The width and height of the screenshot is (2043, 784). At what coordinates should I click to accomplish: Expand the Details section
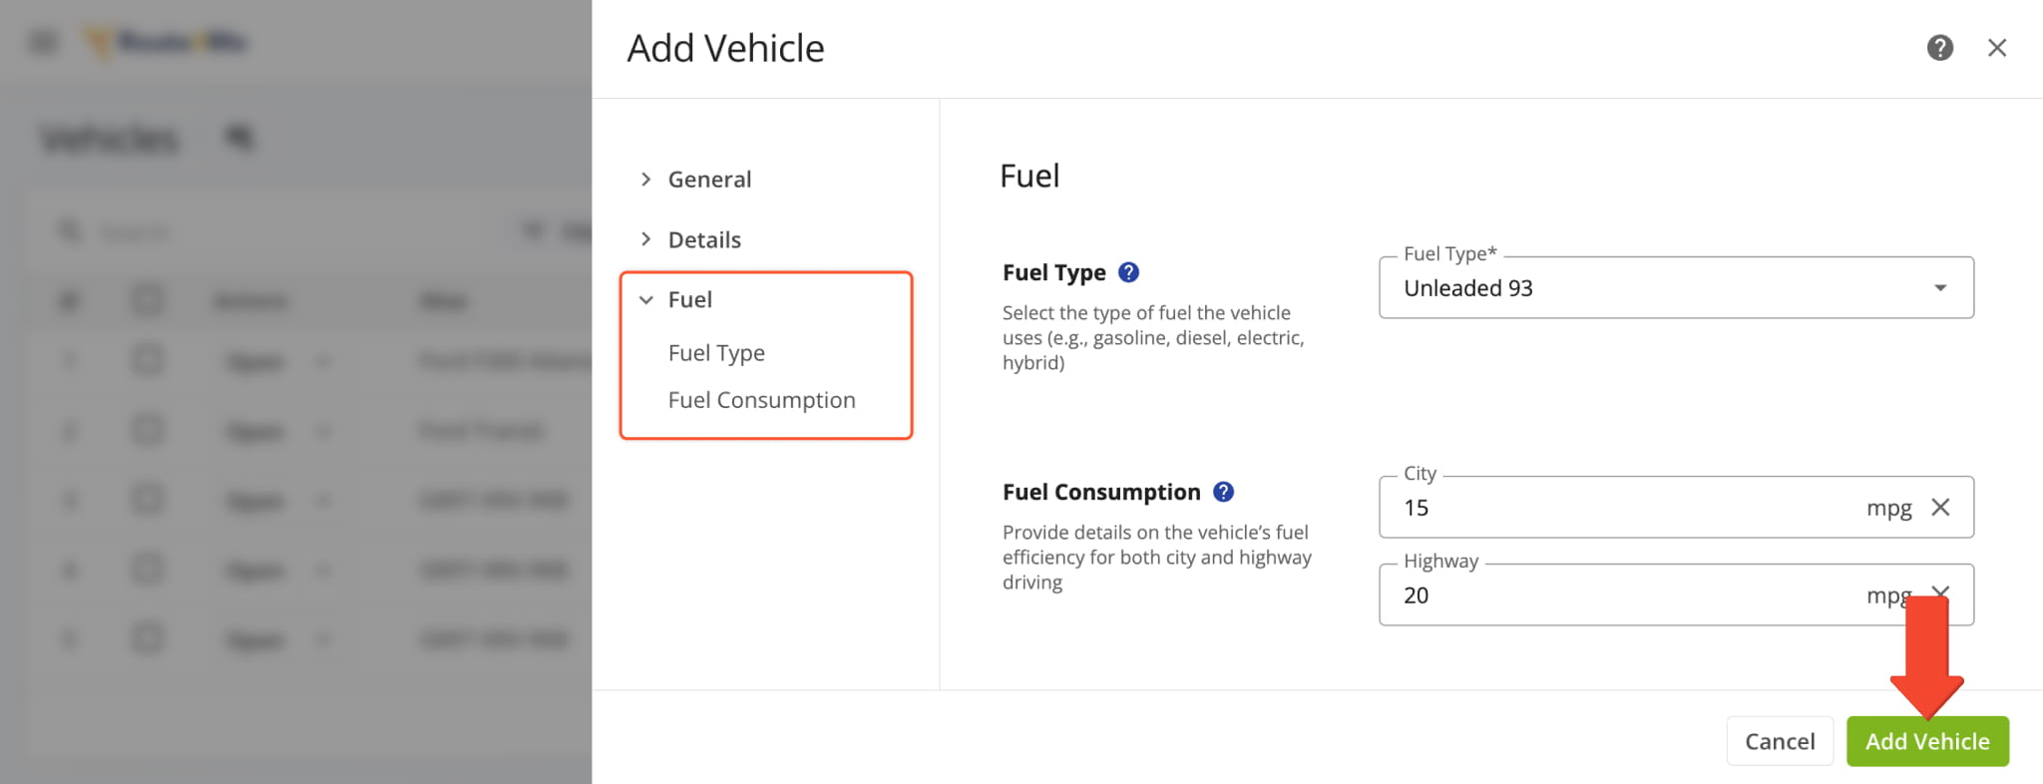(x=704, y=239)
